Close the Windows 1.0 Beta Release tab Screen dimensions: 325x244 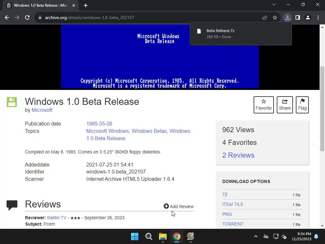pyautogui.click(x=74, y=5)
